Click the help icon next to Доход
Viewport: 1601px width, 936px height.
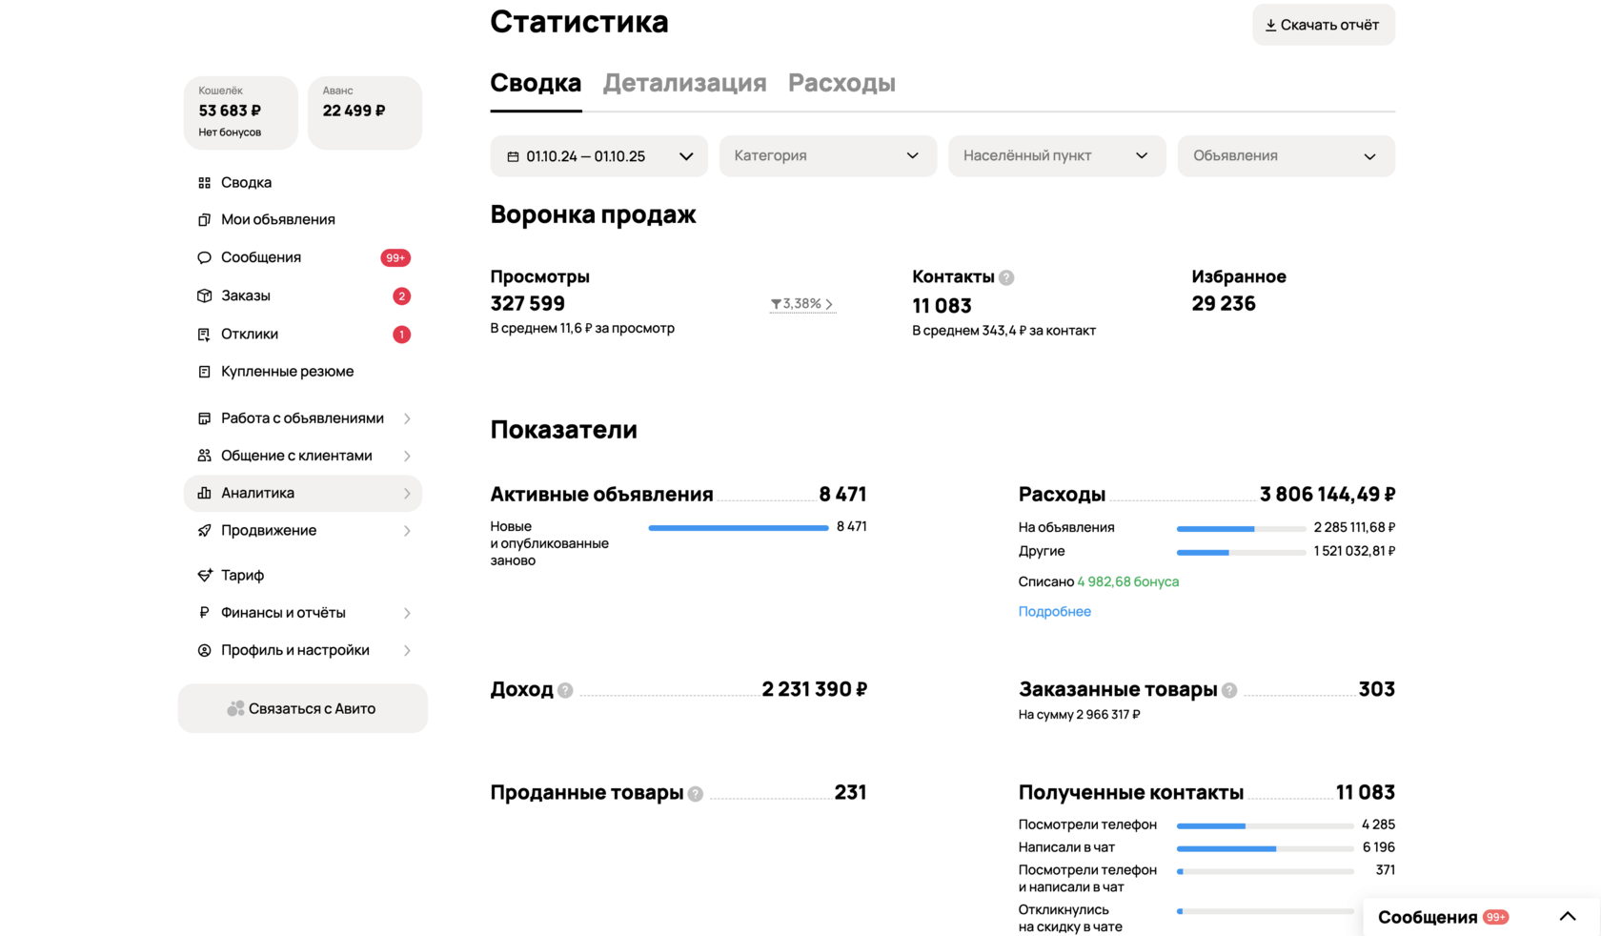point(565,690)
